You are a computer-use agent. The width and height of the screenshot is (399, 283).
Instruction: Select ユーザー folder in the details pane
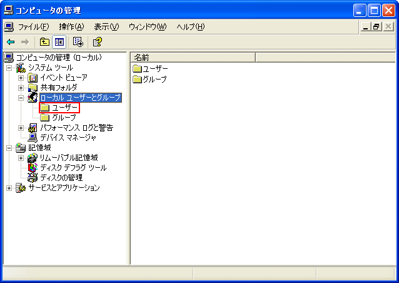pos(150,68)
